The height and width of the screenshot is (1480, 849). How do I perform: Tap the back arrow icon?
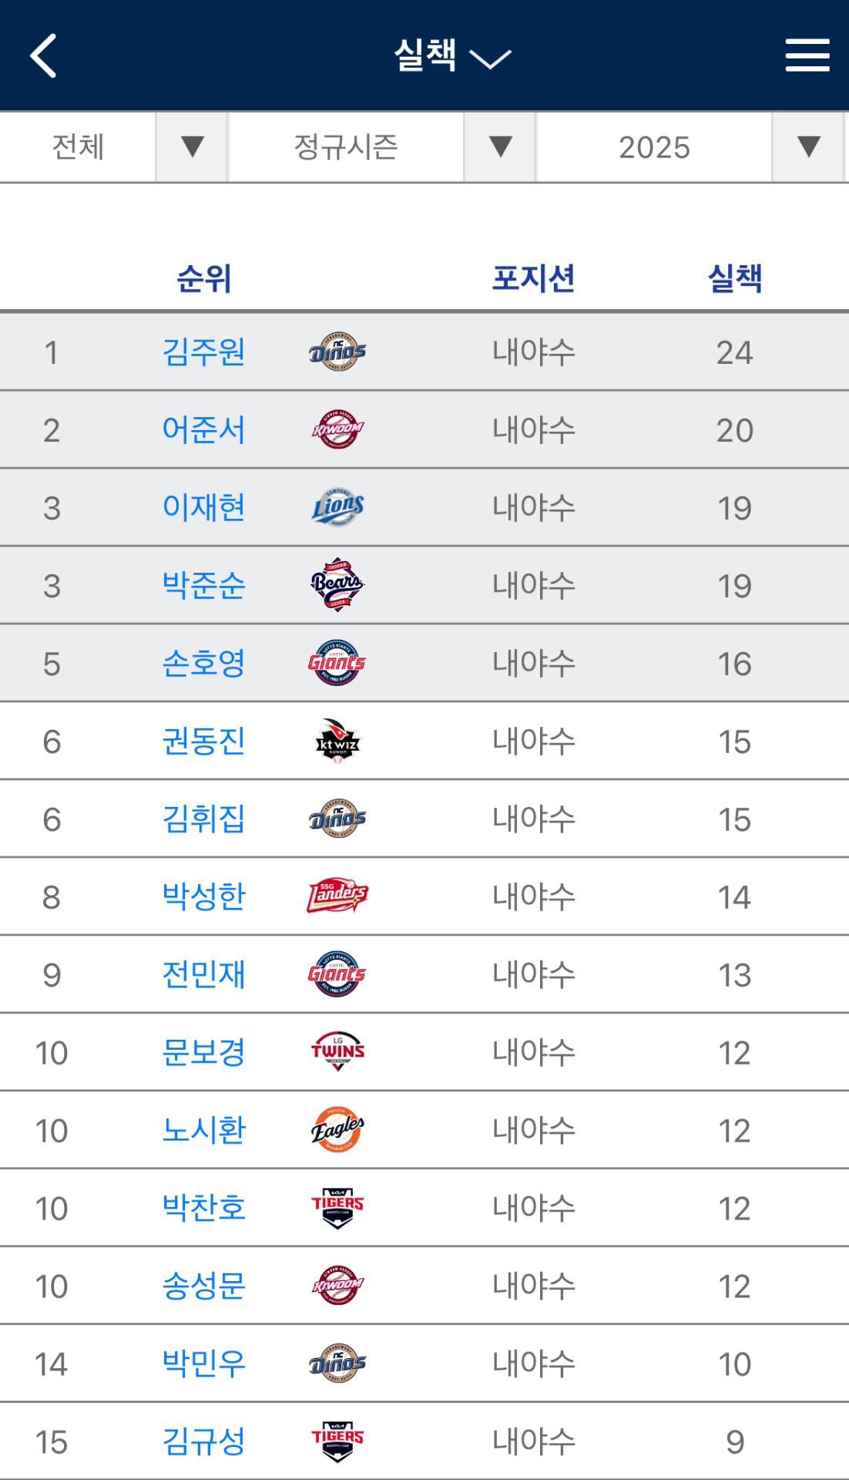pyautogui.click(x=44, y=55)
